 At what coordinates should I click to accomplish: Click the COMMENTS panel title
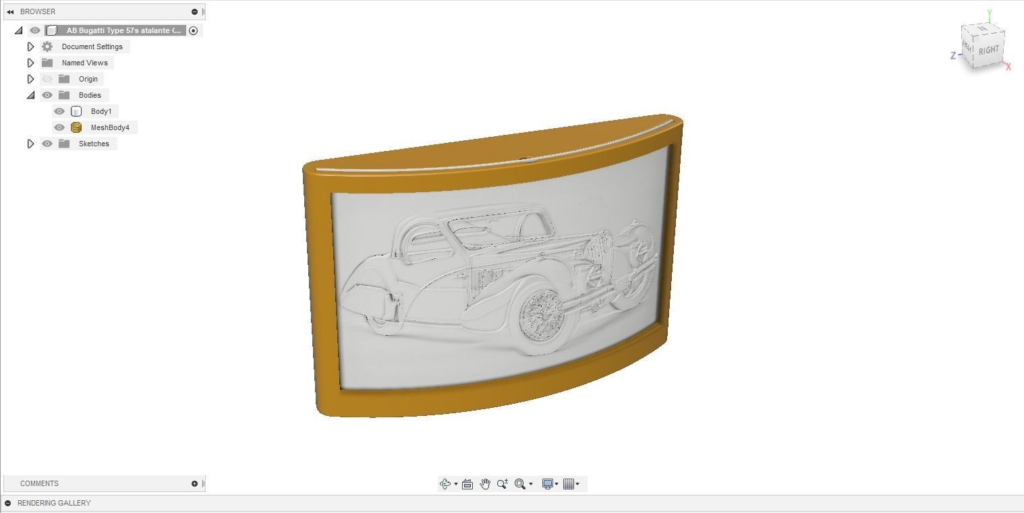coord(39,483)
